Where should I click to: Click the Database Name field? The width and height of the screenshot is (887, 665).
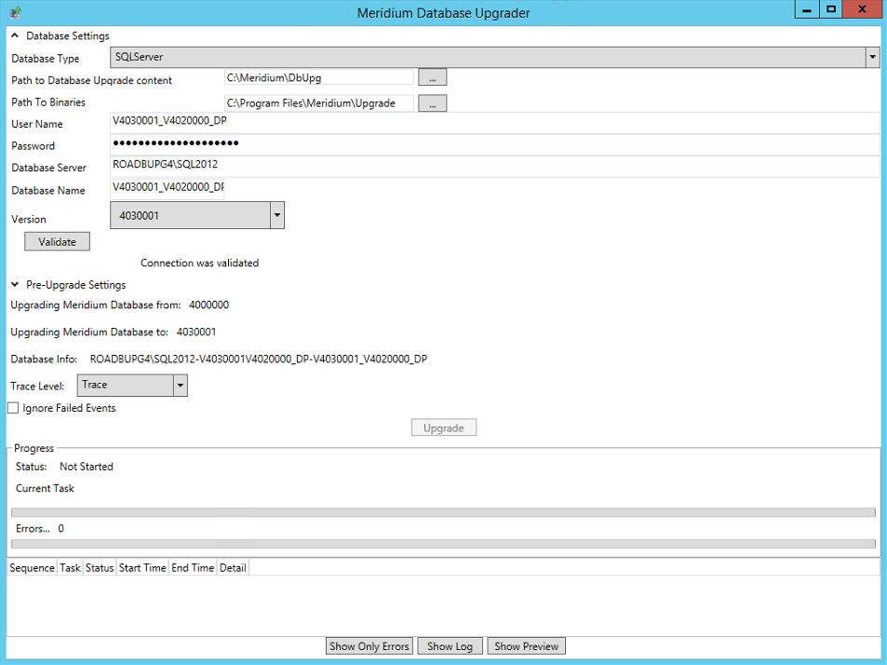pos(168,188)
